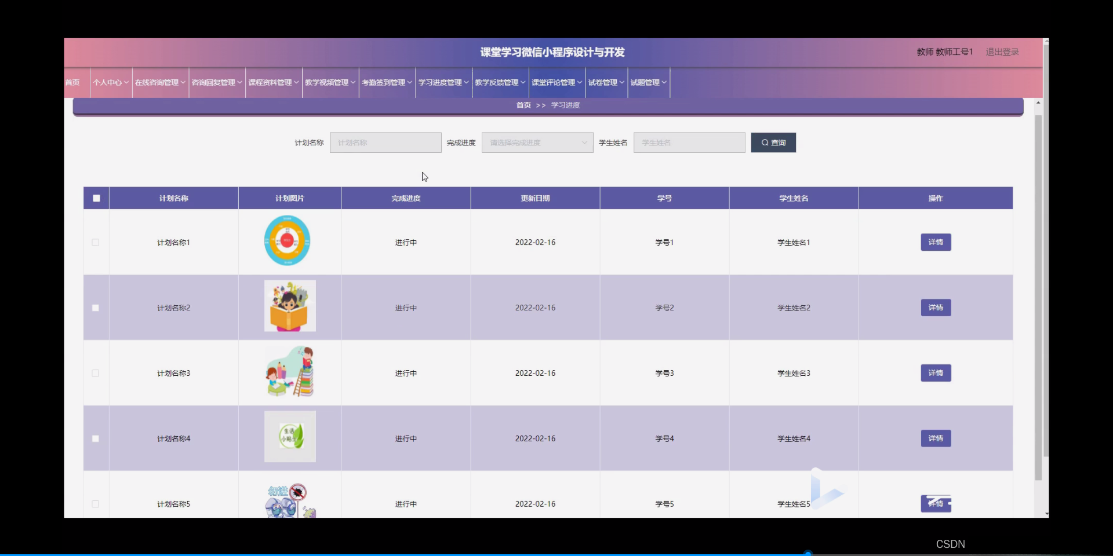Select 首页 in the navigation bar
The width and height of the screenshot is (1113, 556).
pos(72,82)
